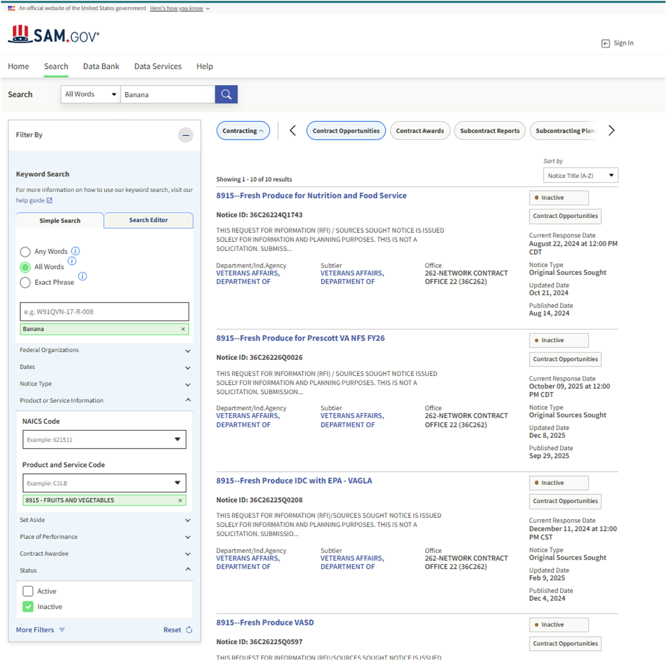Screen dimensions: 666x660
Task: Remove the 8915 Fruits and Vegetables tag
Action: tap(180, 500)
